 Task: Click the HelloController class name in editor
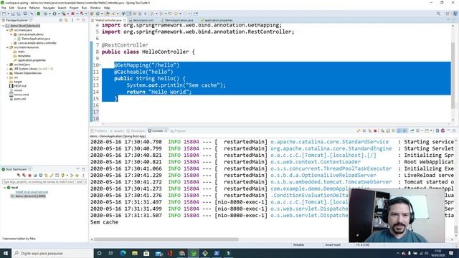click(x=166, y=52)
